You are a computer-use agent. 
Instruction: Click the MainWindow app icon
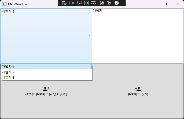point(5,4)
